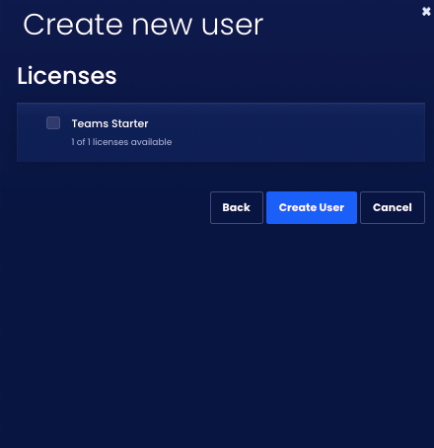Image resolution: width=434 pixels, height=448 pixels.
Task: Click the Create User button
Action: point(312,207)
